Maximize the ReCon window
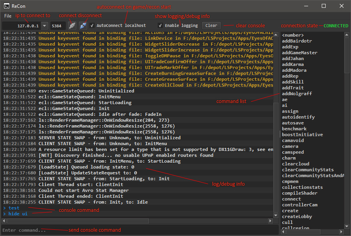Image resolution: width=351 pixels, height=236 pixels. point(323,6)
